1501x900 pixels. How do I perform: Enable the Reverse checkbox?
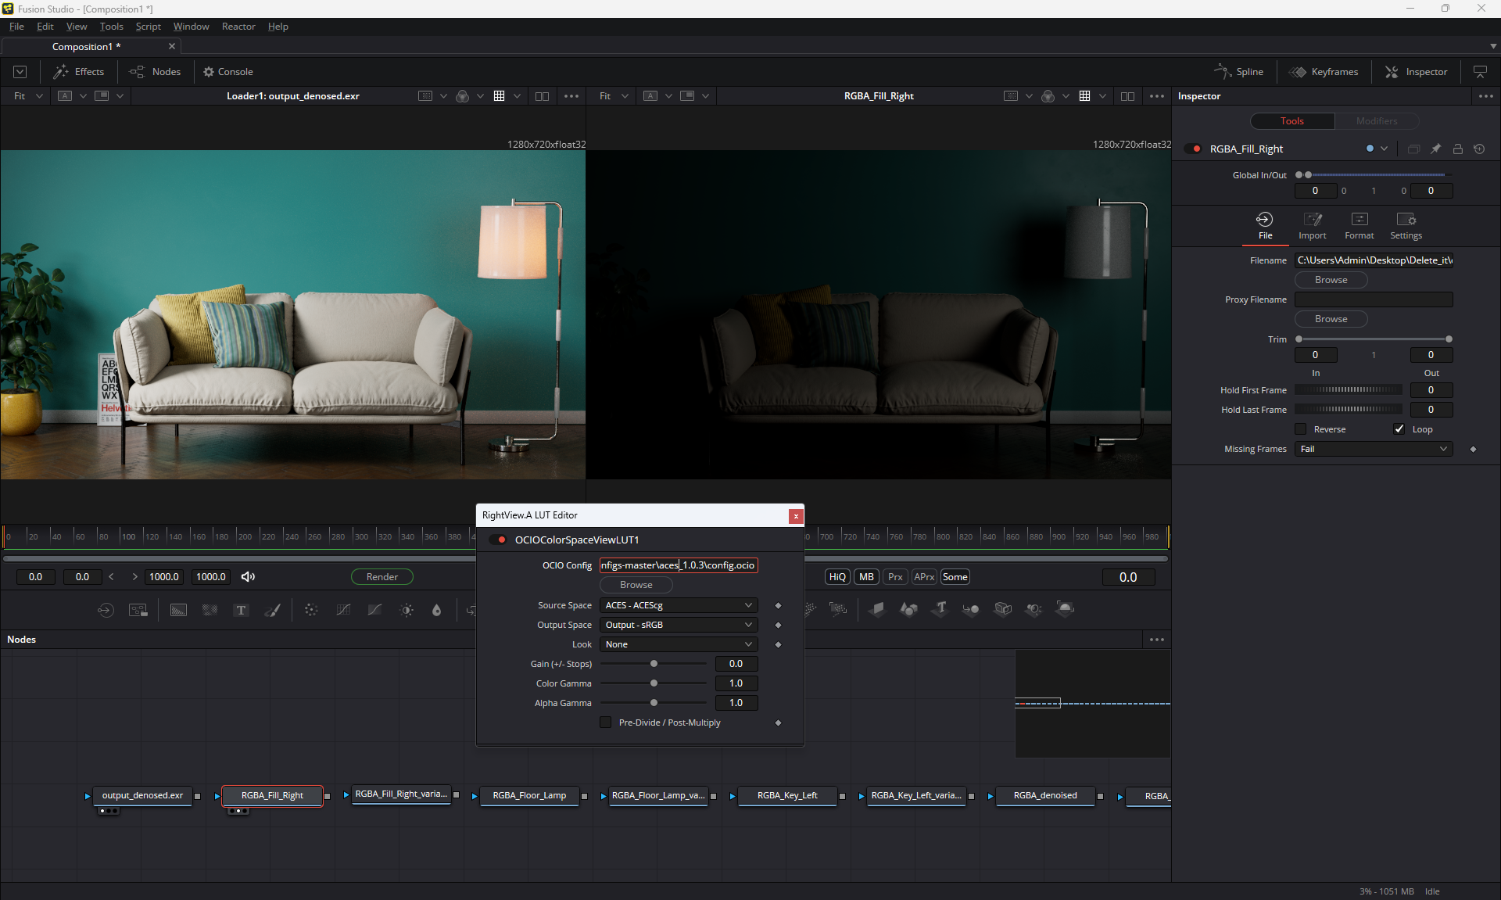click(x=1301, y=429)
